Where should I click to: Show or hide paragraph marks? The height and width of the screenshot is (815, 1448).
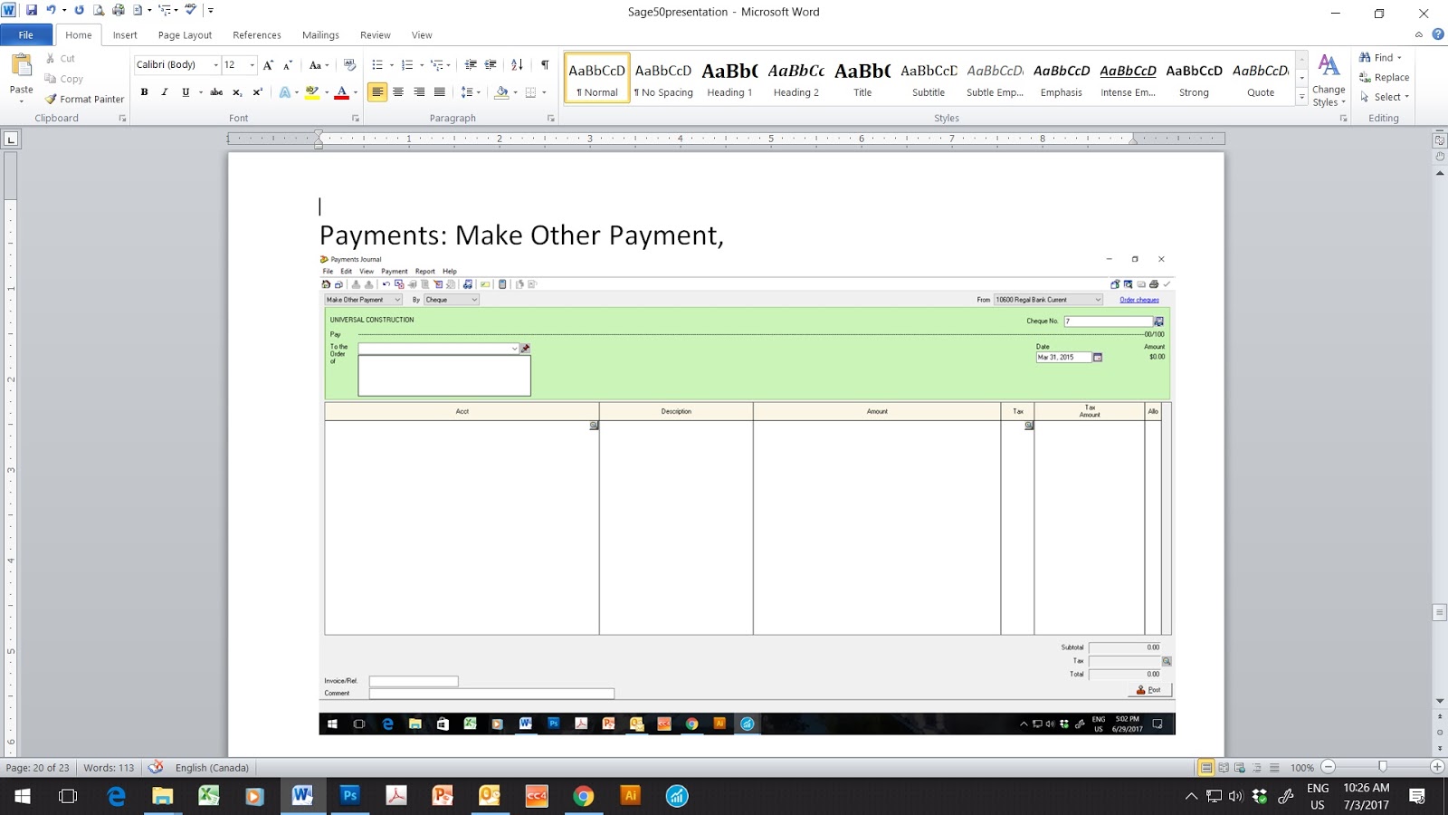[x=545, y=65]
